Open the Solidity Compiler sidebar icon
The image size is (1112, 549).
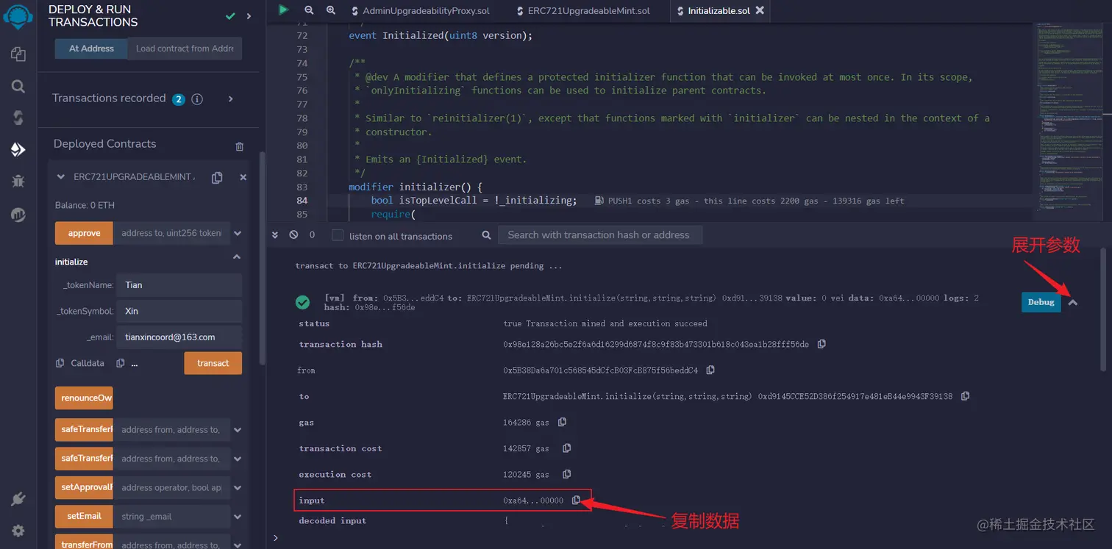point(18,118)
